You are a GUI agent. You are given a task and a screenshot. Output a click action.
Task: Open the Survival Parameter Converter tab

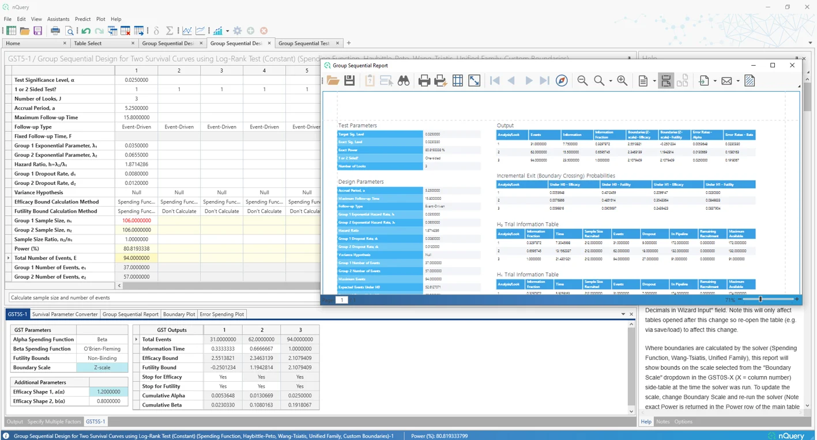tap(65, 314)
